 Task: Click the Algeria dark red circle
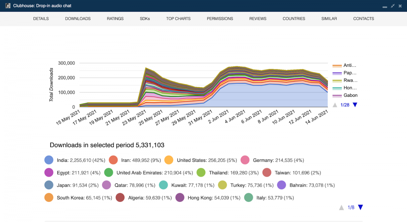(x=120, y=198)
